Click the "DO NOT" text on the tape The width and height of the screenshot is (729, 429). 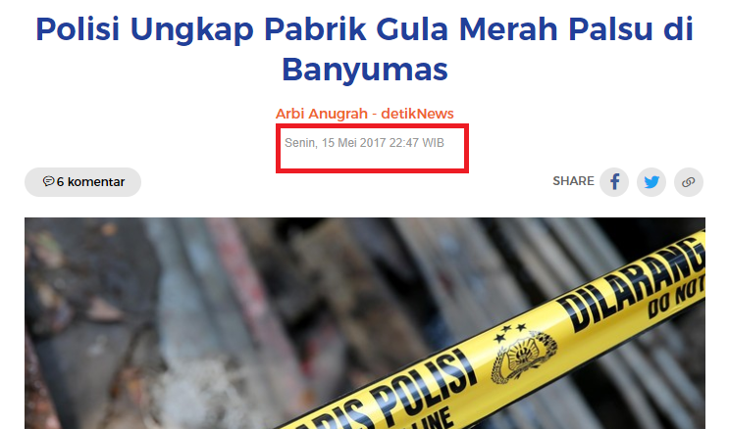pyautogui.click(x=676, y=296)
